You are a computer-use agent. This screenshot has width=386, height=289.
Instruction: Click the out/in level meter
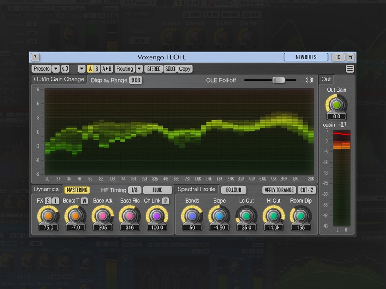[341, 178]
